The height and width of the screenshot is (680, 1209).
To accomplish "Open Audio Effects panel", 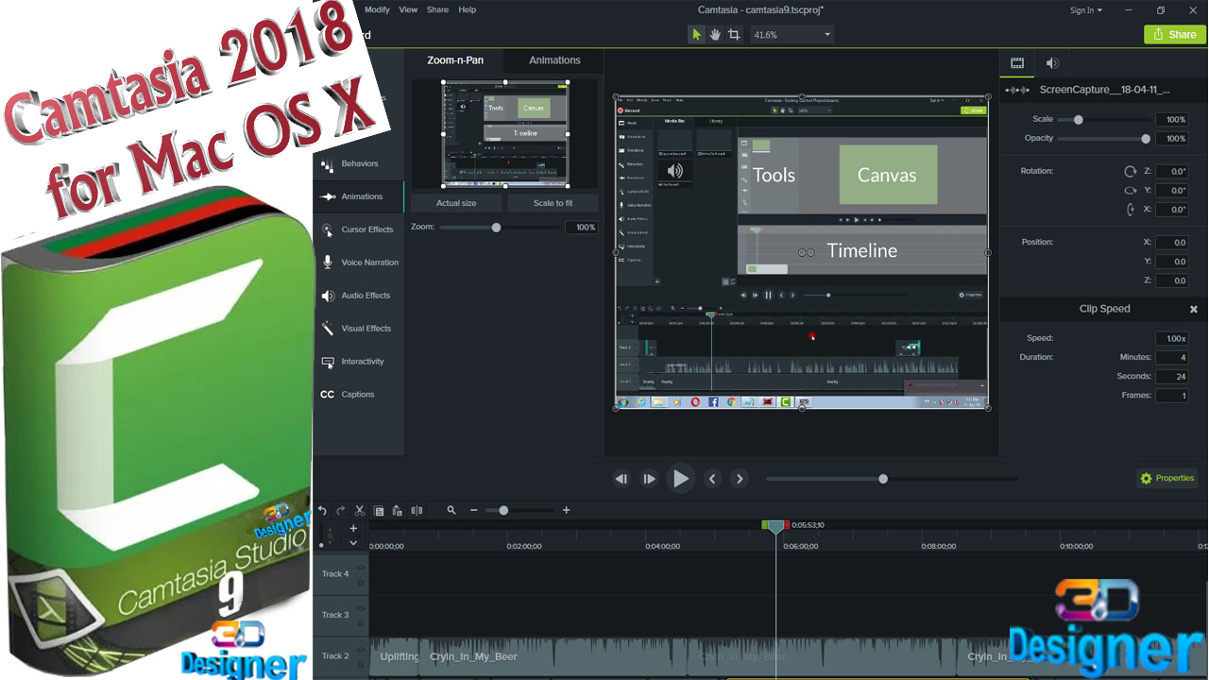I will 358,296.
